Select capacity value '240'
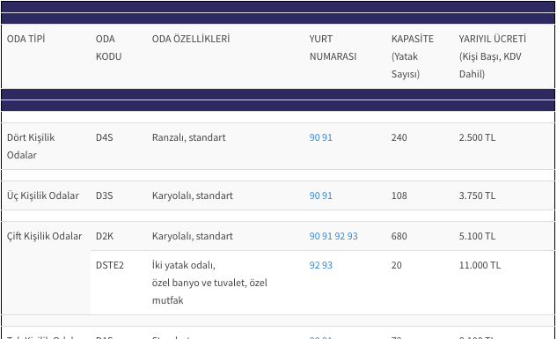The width and height of the screenshot is (557, 339). pyautogui.click(x=399, y=137)
